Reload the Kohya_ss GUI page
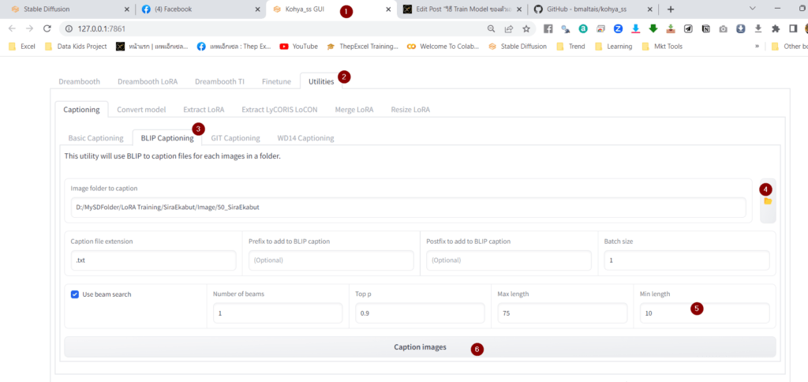The image size is (808, 382). click(x=47, y=28)
